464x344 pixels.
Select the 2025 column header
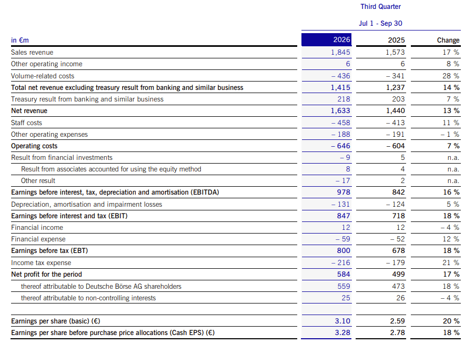pos(396,40)
